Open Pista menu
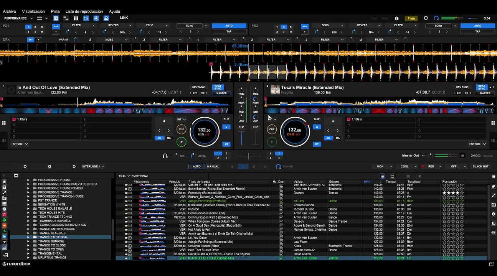 tap(55, 11)
